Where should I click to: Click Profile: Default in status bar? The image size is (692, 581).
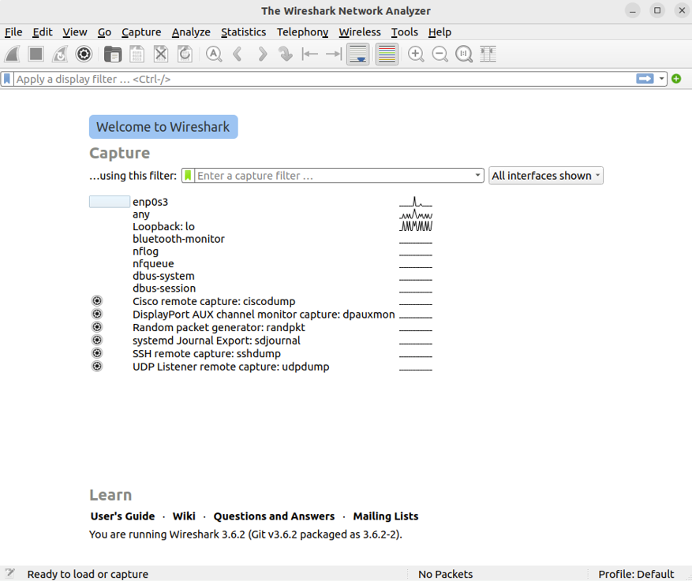point(636,574)
